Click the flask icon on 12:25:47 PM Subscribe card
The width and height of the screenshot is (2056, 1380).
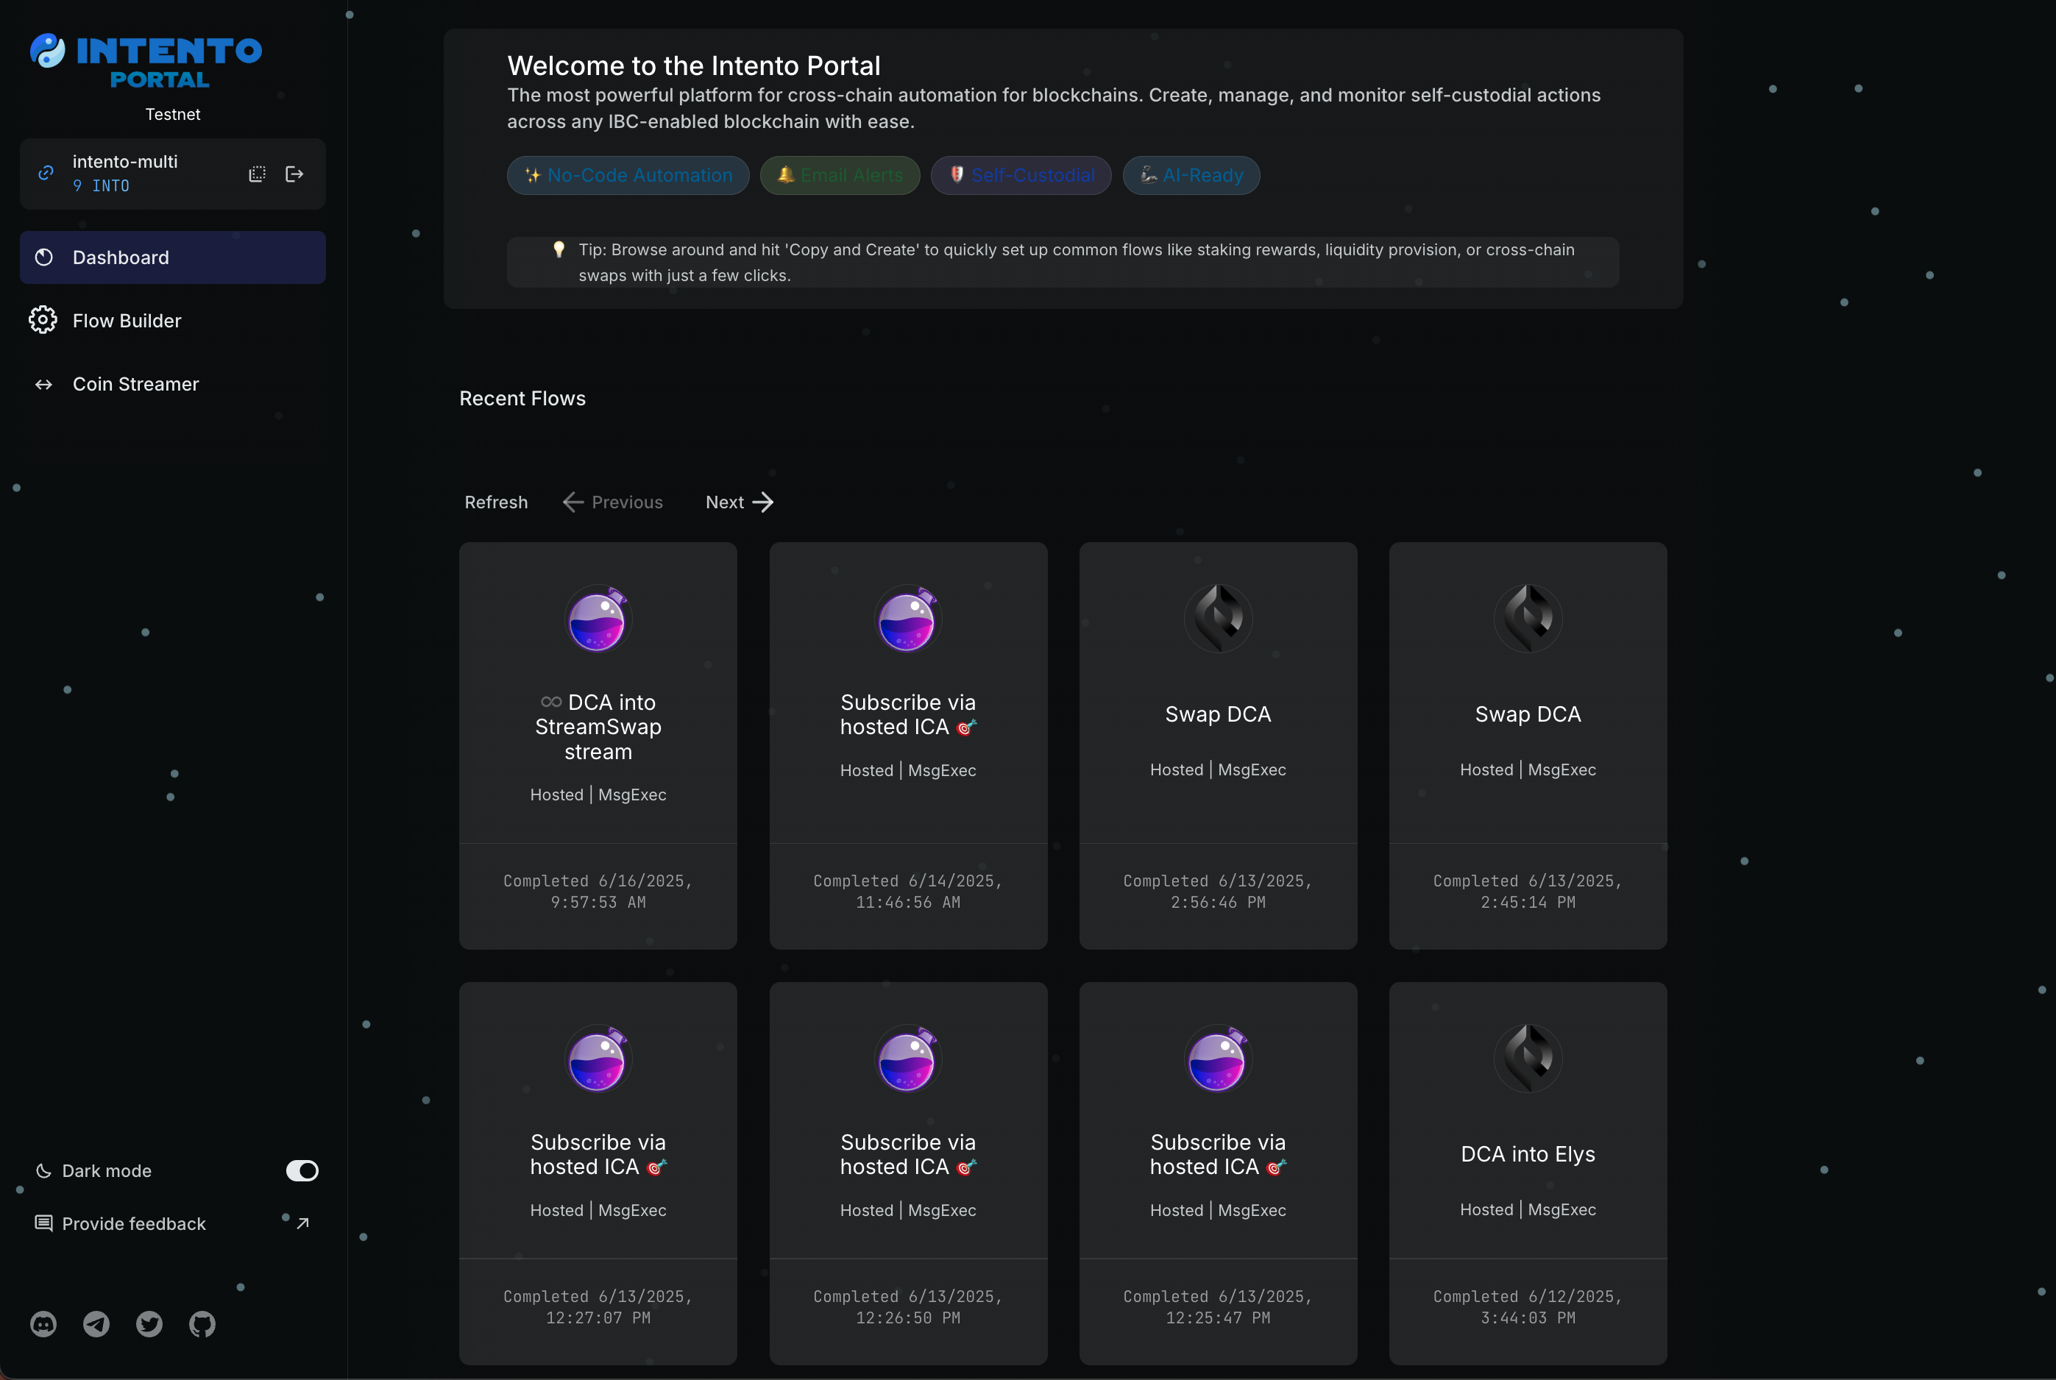(1218, 1059)
